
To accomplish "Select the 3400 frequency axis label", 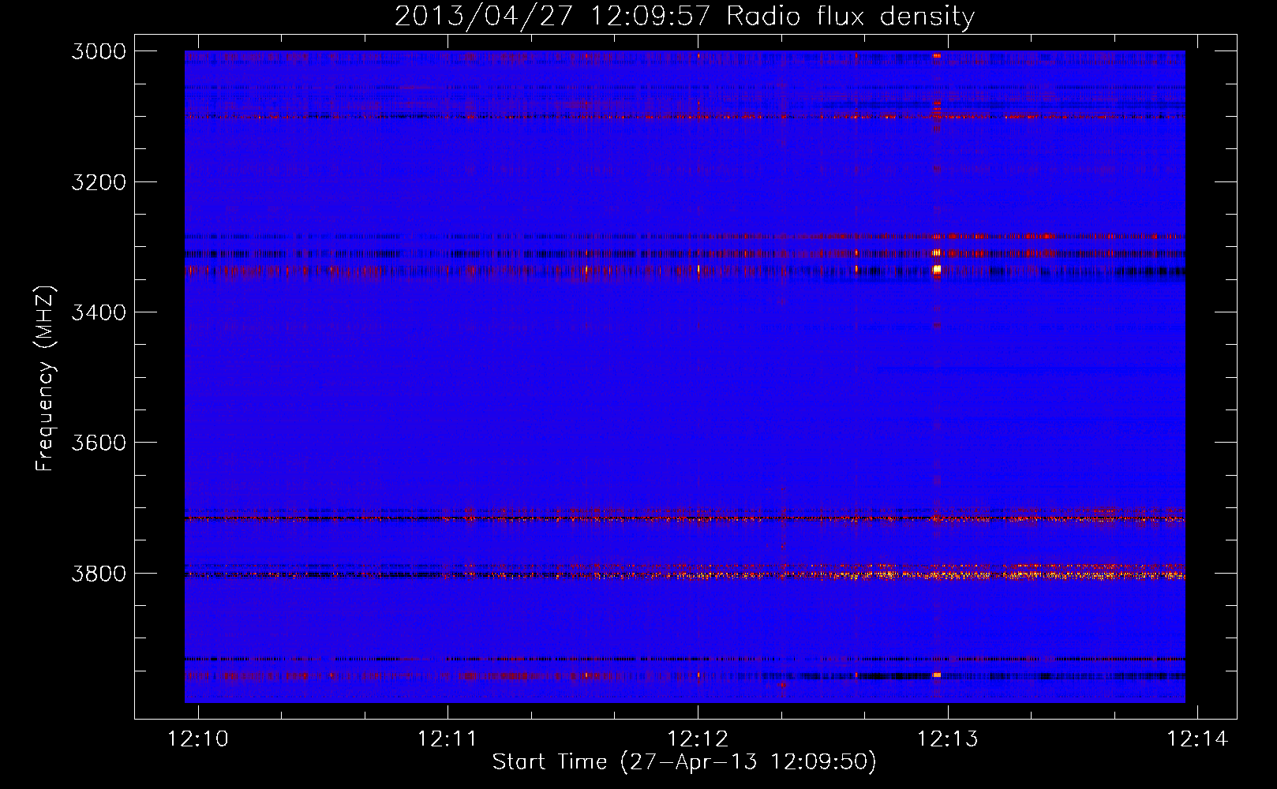I will coord(99,312).
